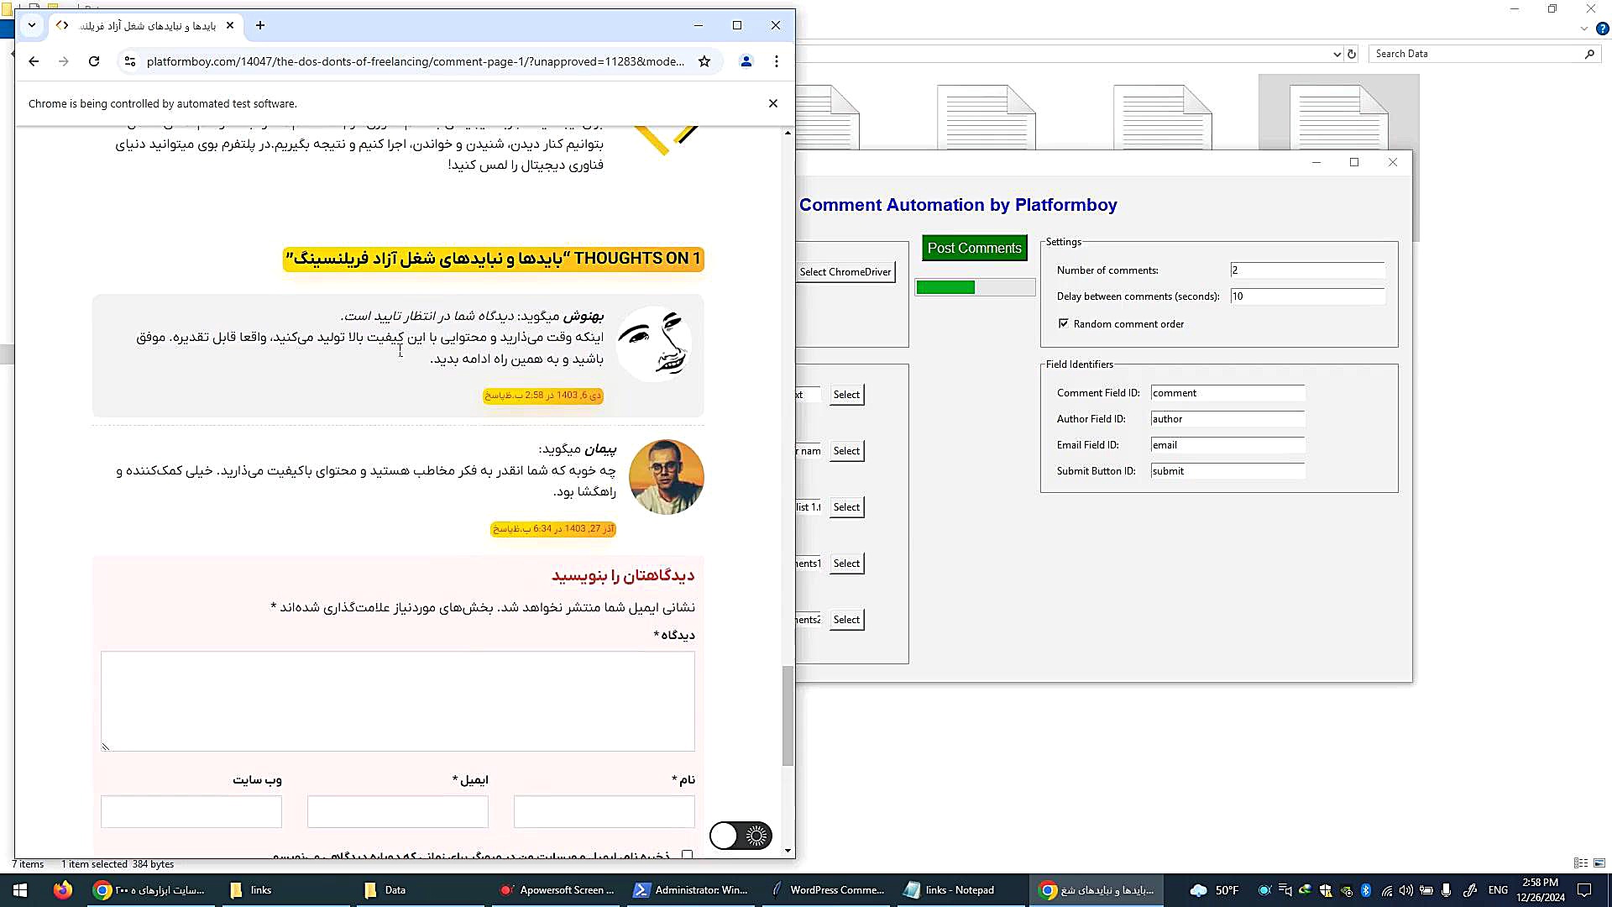The height and width of the screenshot is (907, 1612).
Task: Click the green posting progress bar
Action: [975, 287]
